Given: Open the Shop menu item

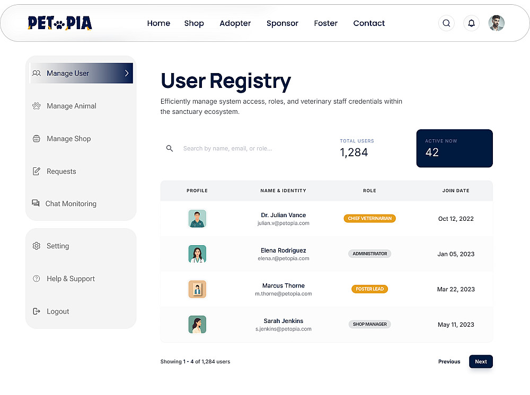Looking at the screenshot, I should tap(194, 23).
